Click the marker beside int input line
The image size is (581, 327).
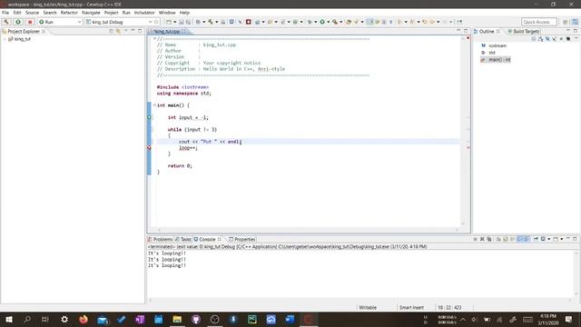(149, 117)
